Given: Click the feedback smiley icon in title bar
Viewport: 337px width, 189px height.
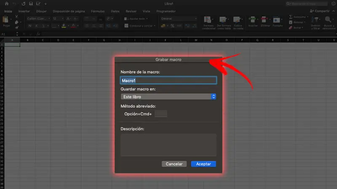Looking at the screenshot, I should tap(333, 4).
